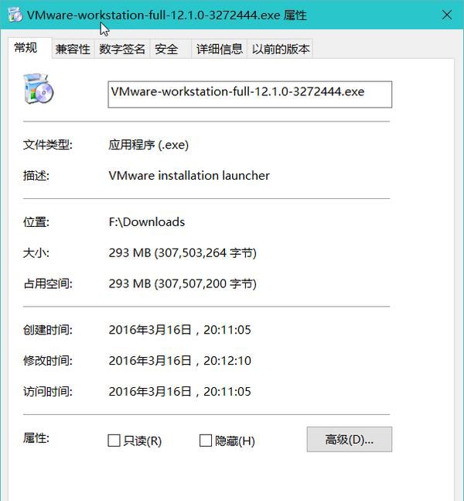Click the 修改时间 label
The height and width of the screenshot is (501, 464).
pos(48,361)
